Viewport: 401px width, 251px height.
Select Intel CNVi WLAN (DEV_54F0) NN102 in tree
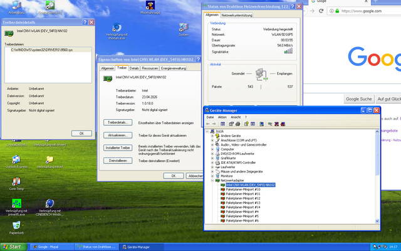click(x=251, y=185)
